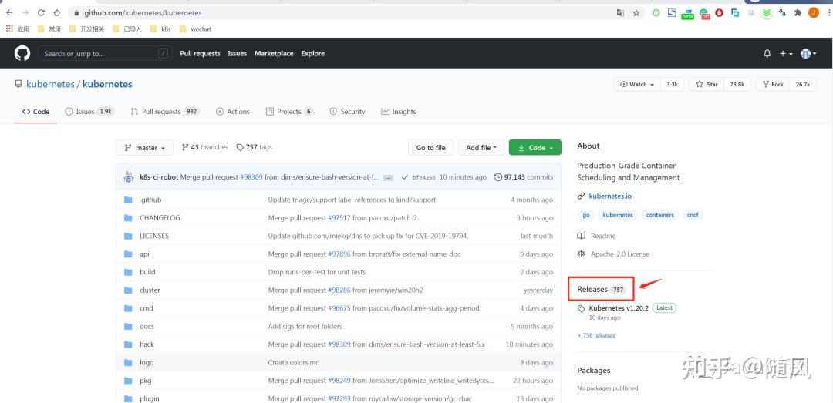Switch to the Security tab
The width and height of the screenshot is (833, 403).
[x=347, y=112]
